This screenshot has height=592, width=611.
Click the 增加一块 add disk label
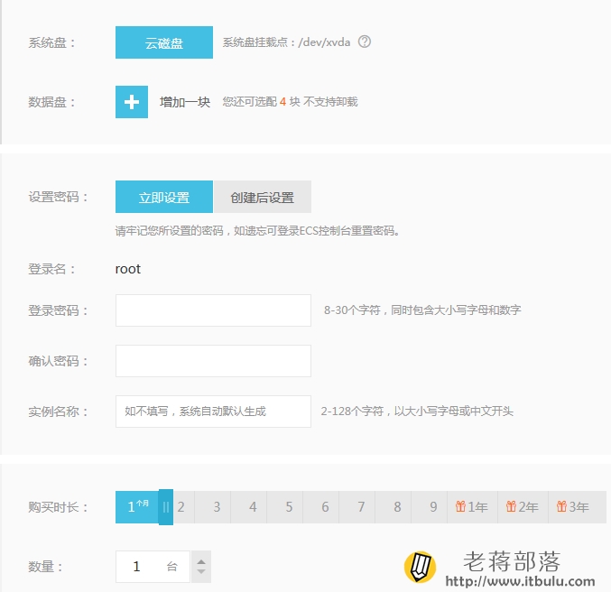pos(185,102)
